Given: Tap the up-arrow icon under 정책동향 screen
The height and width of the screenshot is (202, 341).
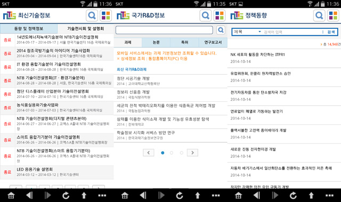Looking at the screenshot, I should [x=311, y=195].
